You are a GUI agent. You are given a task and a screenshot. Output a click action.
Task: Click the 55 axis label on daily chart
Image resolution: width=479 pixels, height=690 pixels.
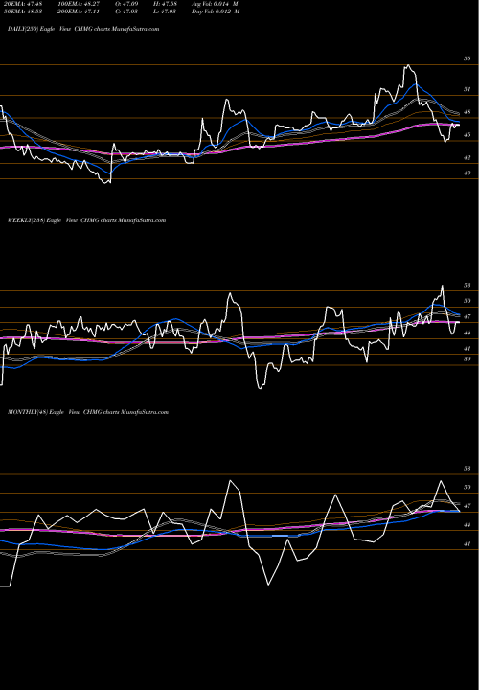tap(467, 58)
